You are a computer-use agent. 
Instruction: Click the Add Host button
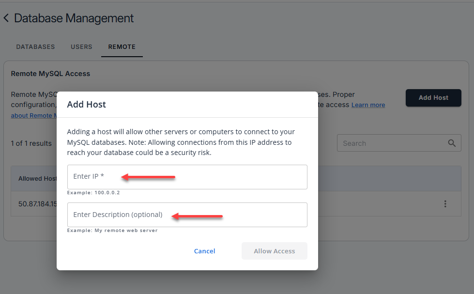[x=433, y=98]
